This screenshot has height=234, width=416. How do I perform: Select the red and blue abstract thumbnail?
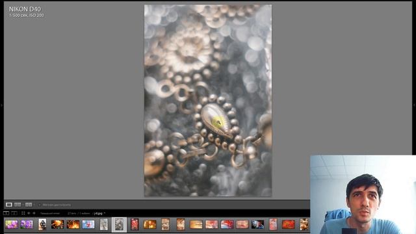227,224
